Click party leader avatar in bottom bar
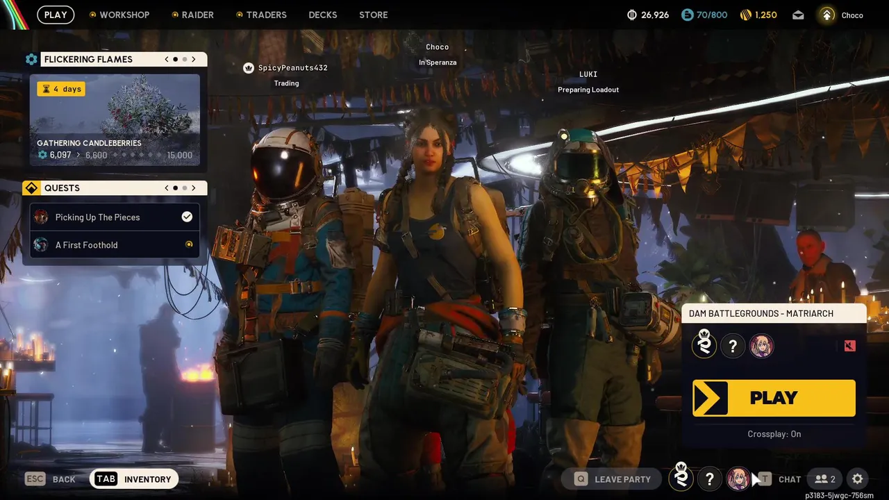The width and height of the screenshot is (889, 500). click(x=681, y=477)
